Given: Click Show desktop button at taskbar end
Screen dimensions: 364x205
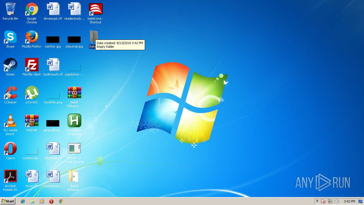Looking at the screenshot, I should click(x=361, y=201).
